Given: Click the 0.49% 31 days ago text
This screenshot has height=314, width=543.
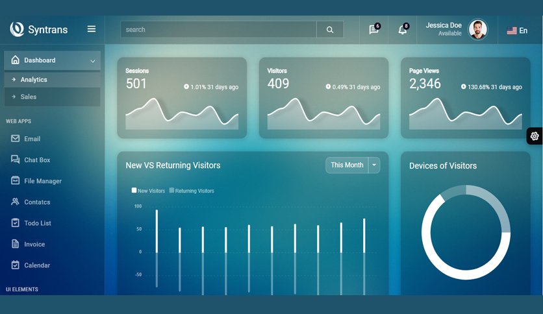Looking at the screenshot, I should [x=356, y=87].
